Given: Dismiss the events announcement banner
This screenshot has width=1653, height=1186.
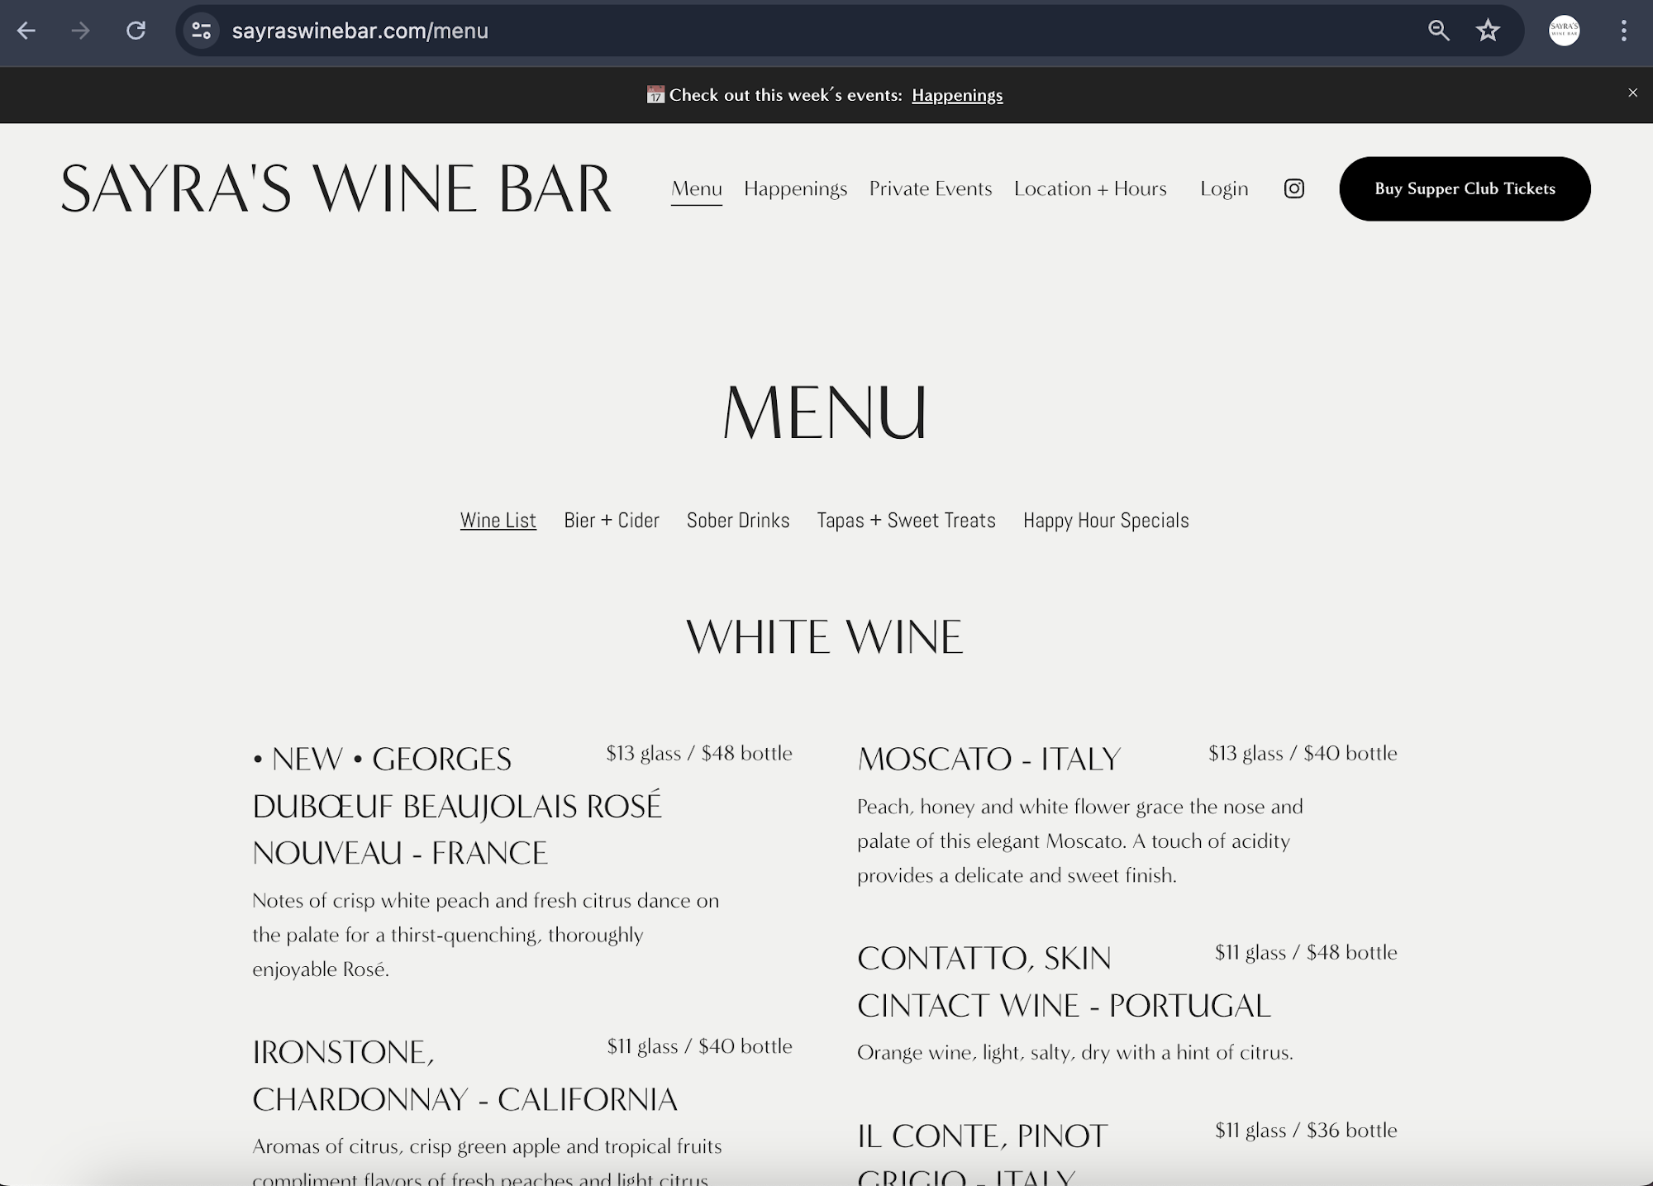Looking at the screenshot, I should [1632, 93].
